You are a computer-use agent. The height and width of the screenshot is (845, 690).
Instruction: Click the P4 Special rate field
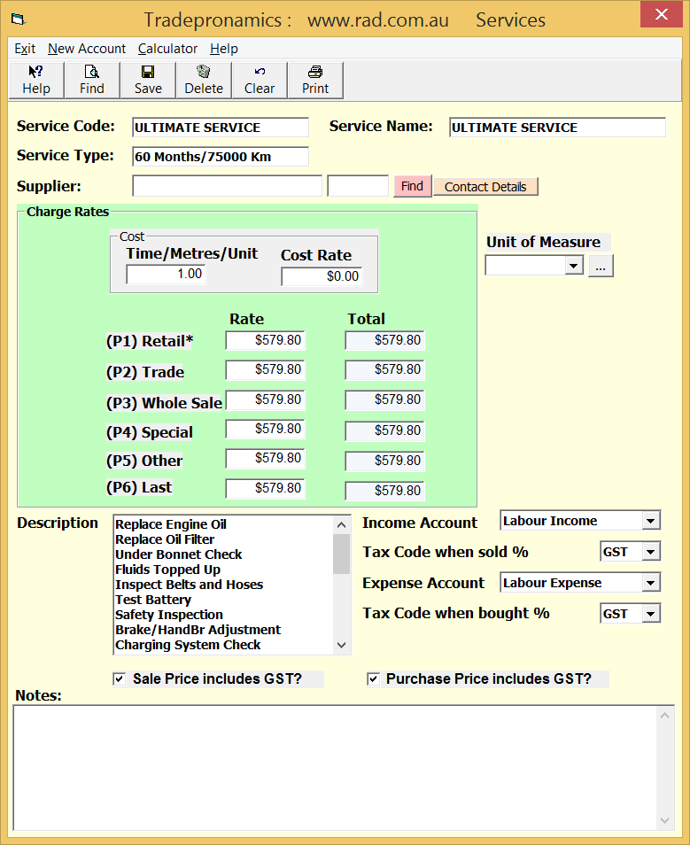click(265, 429)
